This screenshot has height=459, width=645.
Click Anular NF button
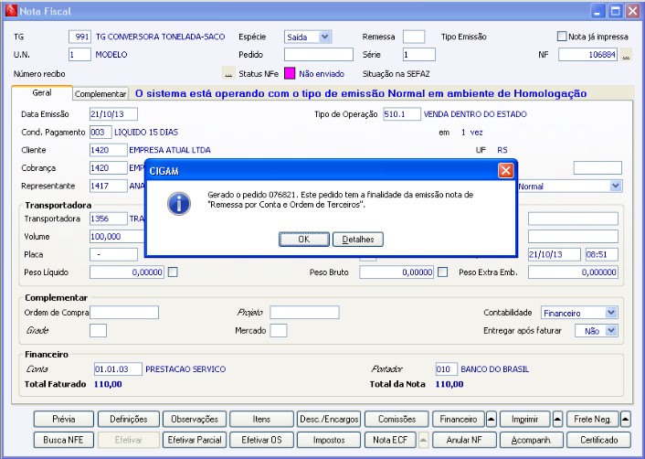click(464, 440)
